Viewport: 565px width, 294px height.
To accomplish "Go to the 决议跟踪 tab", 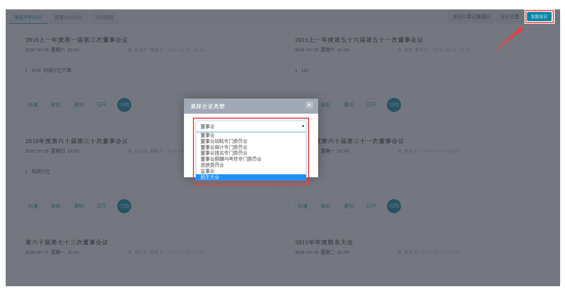I will (x=104, y=17).
